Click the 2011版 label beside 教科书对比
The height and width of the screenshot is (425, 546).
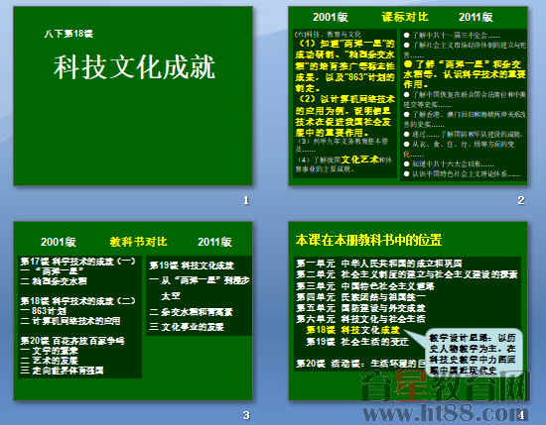tap(214, 242)
